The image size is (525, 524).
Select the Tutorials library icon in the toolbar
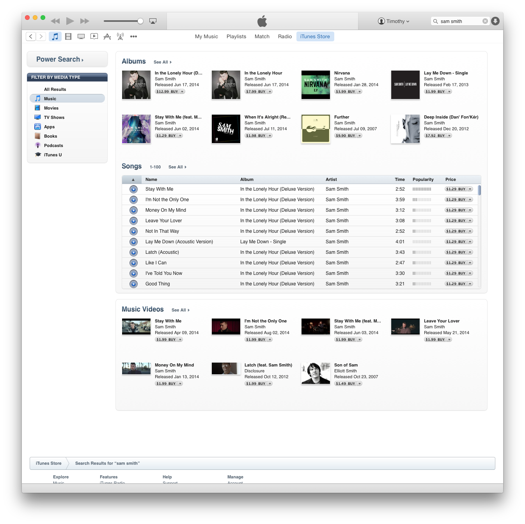click(94, 36)
